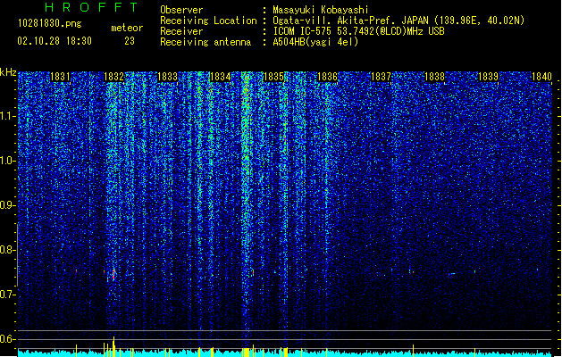Click the 1838 time marker
Screen dimensions: 562x357
click(x=434, y=77)
